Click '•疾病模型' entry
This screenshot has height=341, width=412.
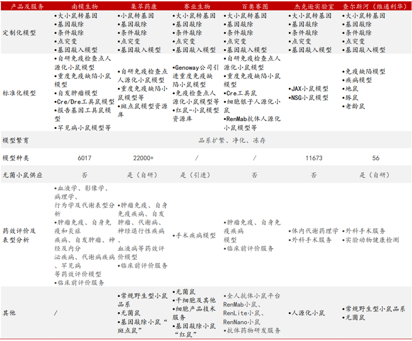coord(357,80)
